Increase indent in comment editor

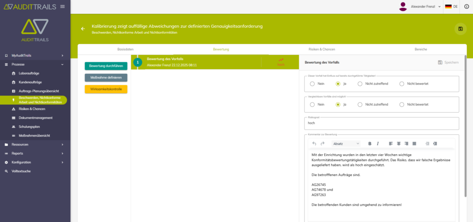pos(435,144)
